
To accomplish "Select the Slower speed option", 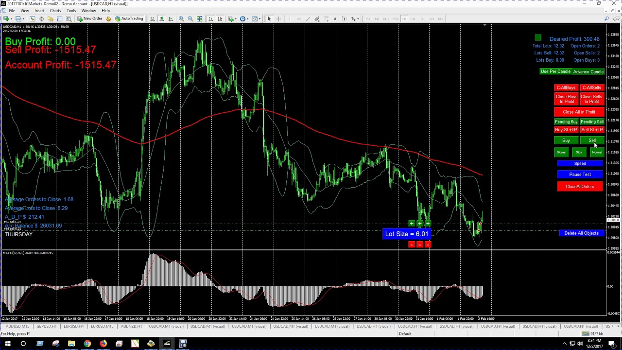I will tap(561, 152).
